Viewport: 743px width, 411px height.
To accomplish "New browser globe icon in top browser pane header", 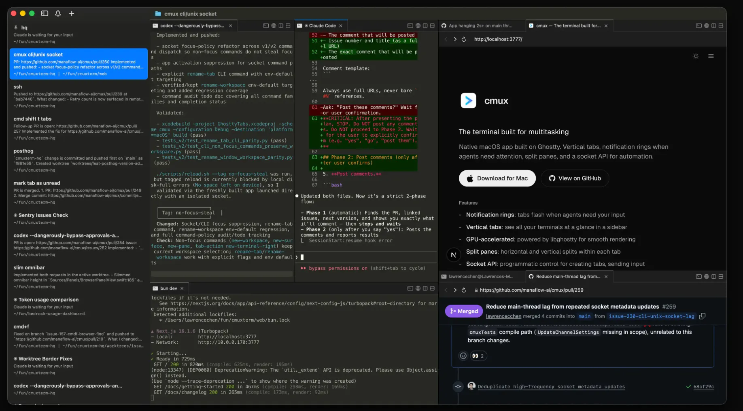I will coord(707,25).
